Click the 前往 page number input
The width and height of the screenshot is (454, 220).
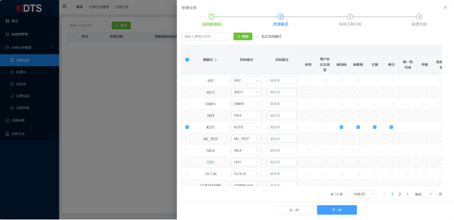pyautogui.click(x=430, y=194)
